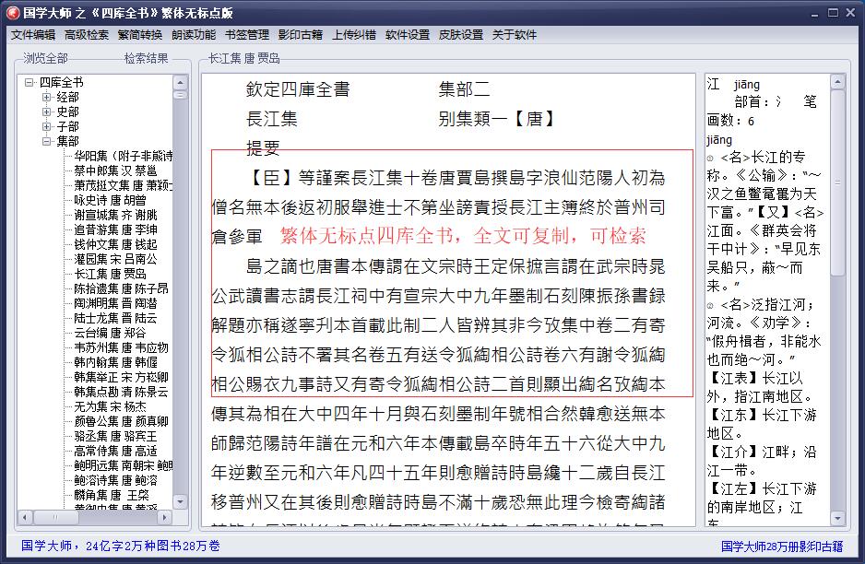Open the 书签管理 menu
This screenshot has height=564, width=865.
click(247, 35)
